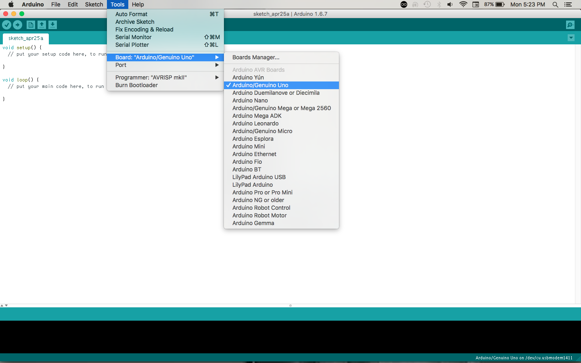Expand the Port submenu

tap(165, 65)
